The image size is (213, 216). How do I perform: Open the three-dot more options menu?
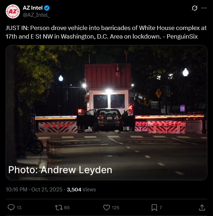click(204, 8)
